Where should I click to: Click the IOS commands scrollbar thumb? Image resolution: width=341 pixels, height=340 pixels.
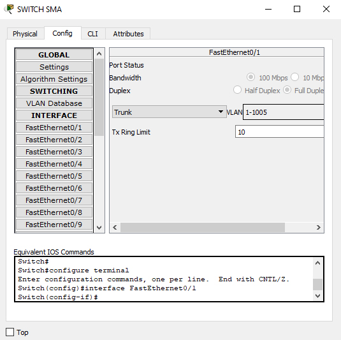pyautogui.click(x=317, y=285)
